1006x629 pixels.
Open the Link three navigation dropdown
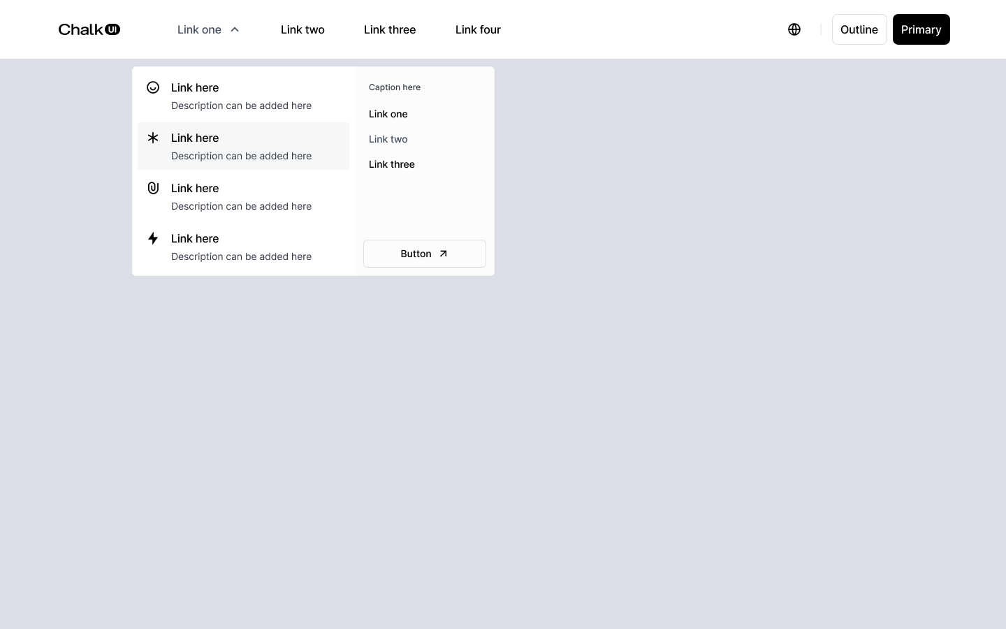[x=390, y=29]
